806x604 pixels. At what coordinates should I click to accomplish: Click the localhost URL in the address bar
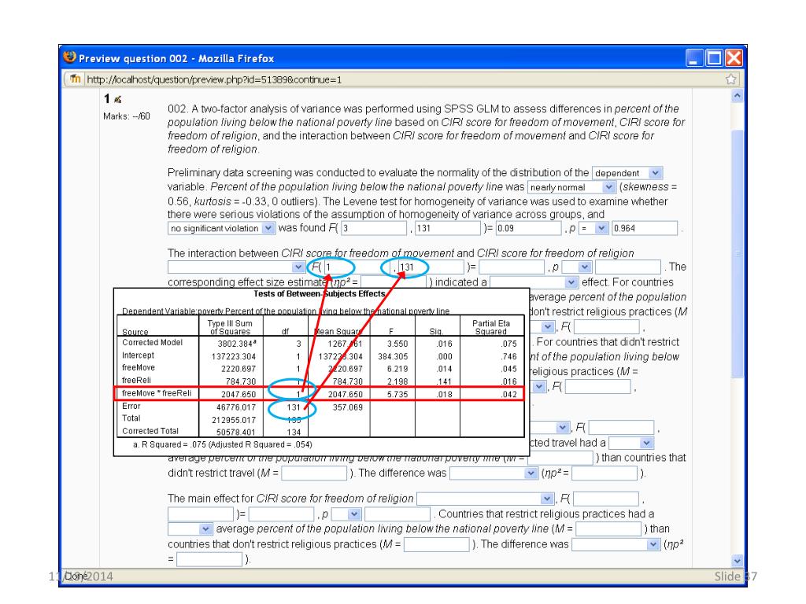click(x=214, y=79)
